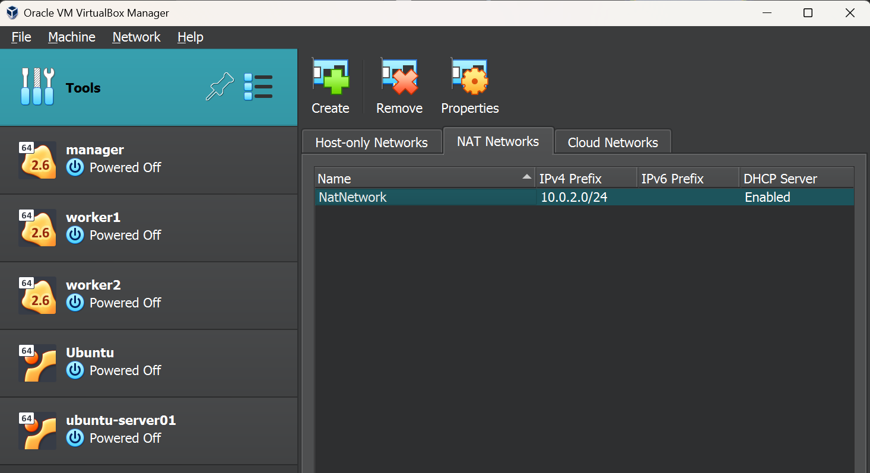Switch to Cloud Networks tab
Screen dimensions: 870x473
tap(612, 142)
